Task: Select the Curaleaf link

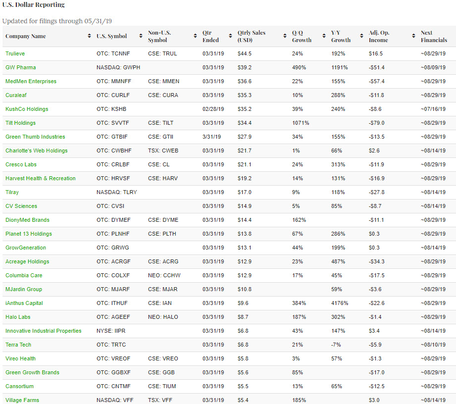Action: coord(15,95)
